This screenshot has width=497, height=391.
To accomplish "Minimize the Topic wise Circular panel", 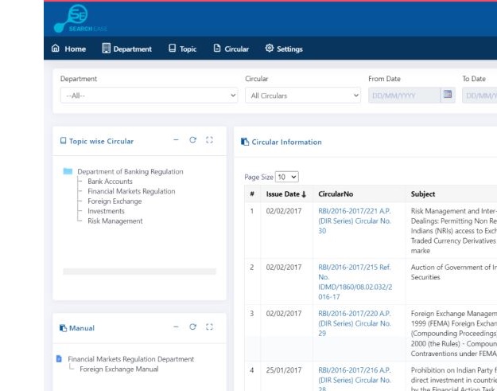I will pyautogui.click(x=176, y=140).
